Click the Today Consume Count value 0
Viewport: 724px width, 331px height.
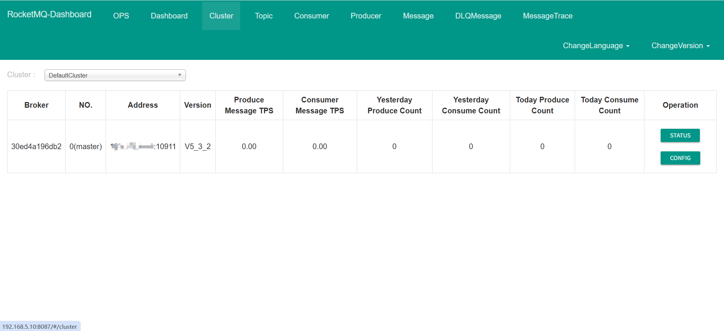pos(609,146)
